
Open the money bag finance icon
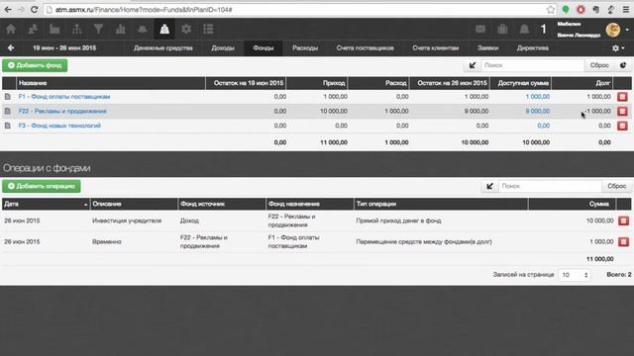164,29
